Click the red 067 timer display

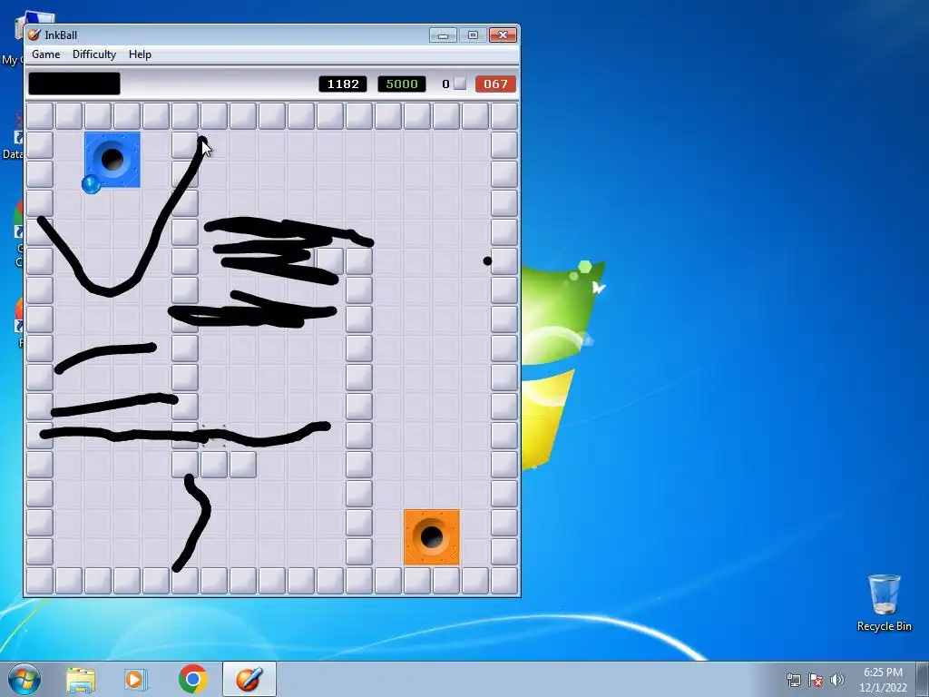(x=495, y=84)
